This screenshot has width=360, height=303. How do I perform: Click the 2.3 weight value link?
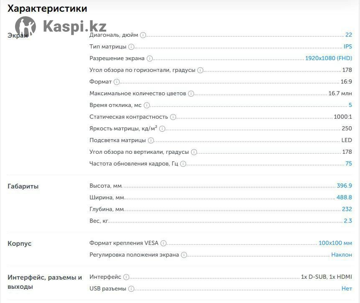tap(348, 221)
